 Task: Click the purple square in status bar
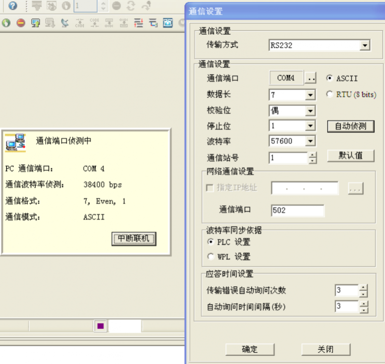pos(101,326)
